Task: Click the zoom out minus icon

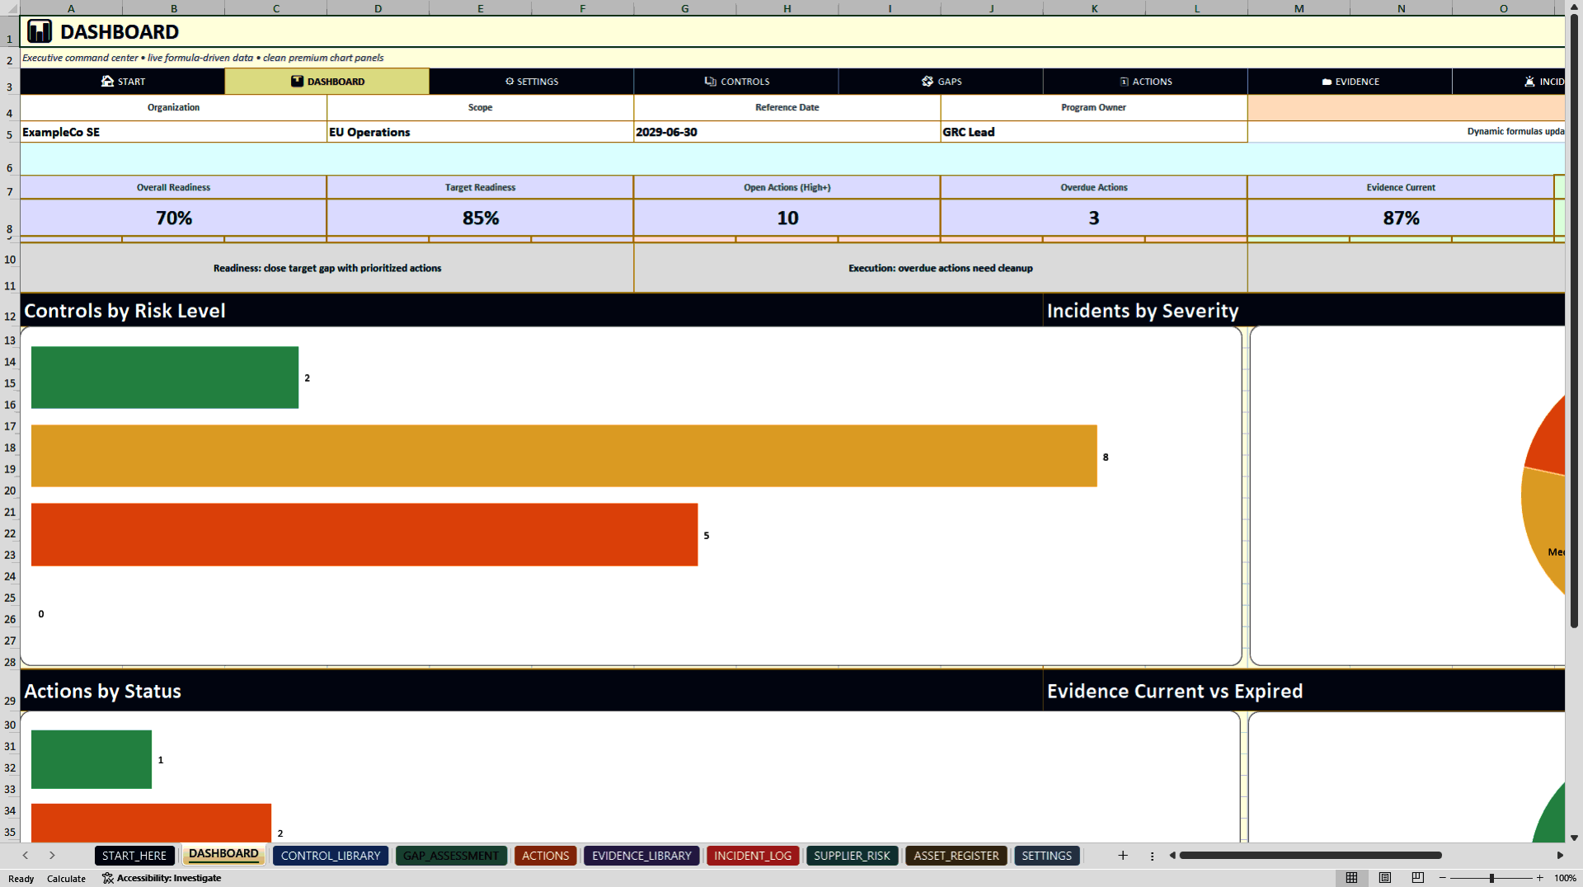Action: [1443, 878]
